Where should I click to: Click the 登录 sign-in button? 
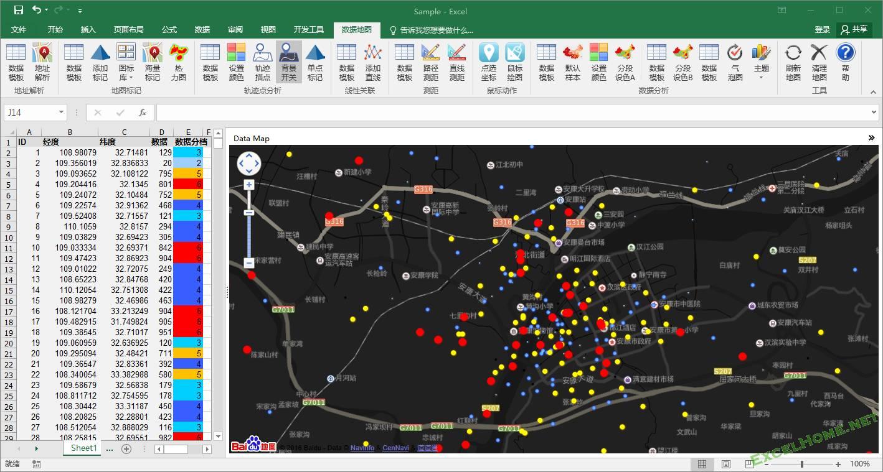[x=822, y=29]
